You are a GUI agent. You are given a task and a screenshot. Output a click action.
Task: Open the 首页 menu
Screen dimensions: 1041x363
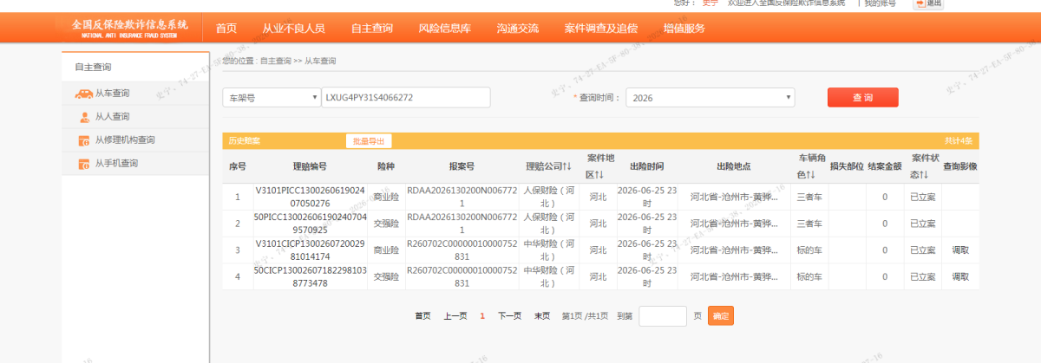click(x=226, y=29)
